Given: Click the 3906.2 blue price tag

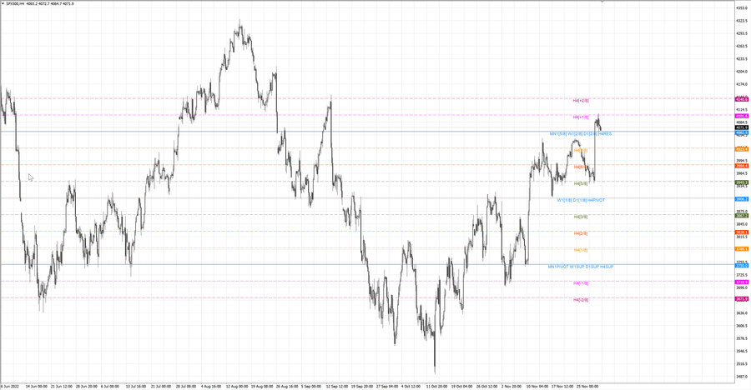Looking at the screenshot, I should (x=742, y=199).
